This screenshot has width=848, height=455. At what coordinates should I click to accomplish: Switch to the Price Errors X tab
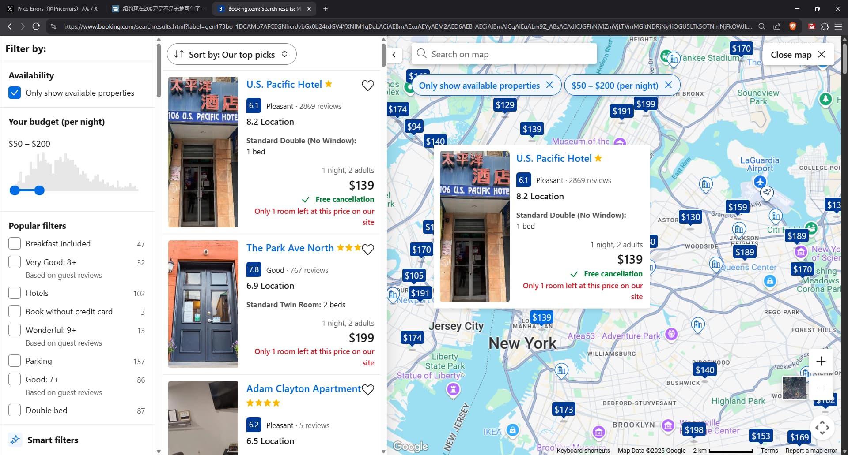pyautogui.click(x=52, y=9)
